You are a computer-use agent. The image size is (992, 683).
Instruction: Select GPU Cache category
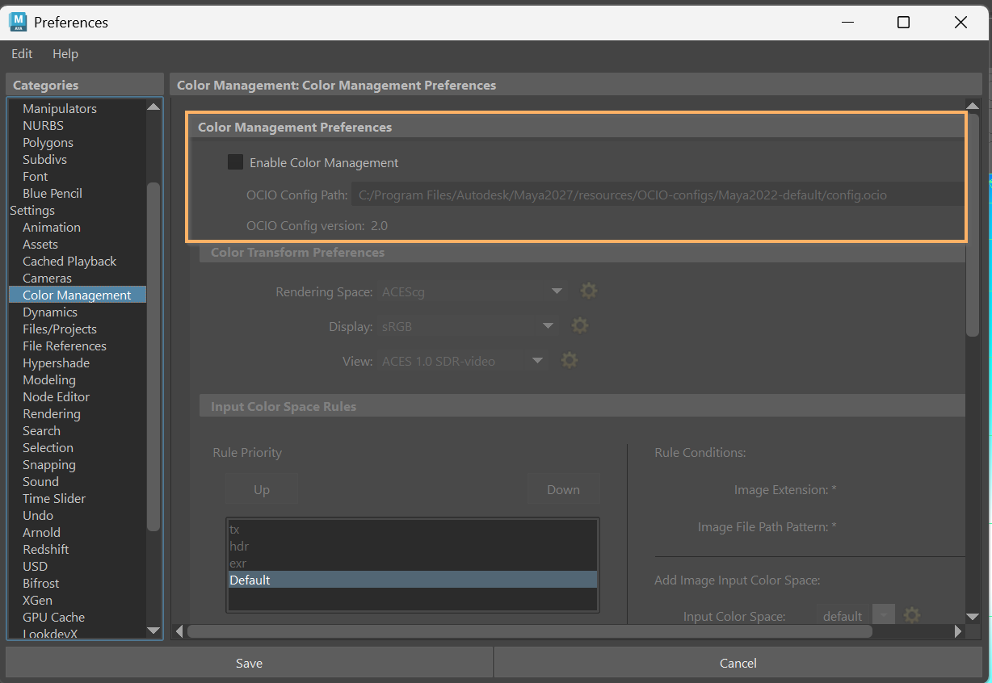(x=53, y=617)
